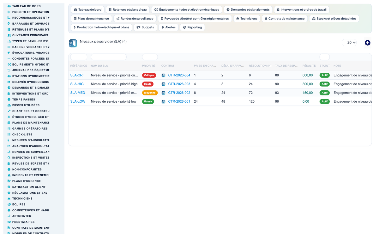Viewport: 379px width, 234px height.
Task: Click the Projets et opérations sidebar icon
Action: click(9, 12)
